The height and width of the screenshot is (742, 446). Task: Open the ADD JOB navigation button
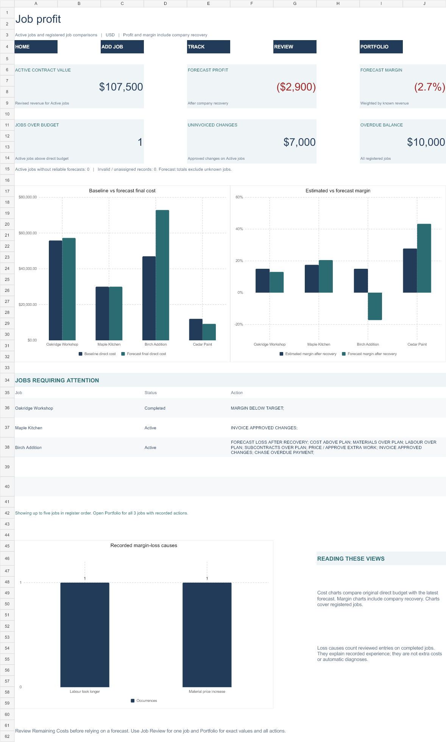pyautogui.click(x=122, y=47)
